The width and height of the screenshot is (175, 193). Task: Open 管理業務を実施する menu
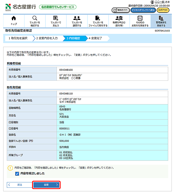(161, 20)
